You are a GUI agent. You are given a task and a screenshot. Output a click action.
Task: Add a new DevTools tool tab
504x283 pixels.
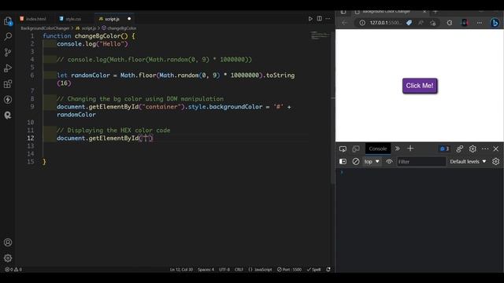pyautogui.click(x=410, y=149)
